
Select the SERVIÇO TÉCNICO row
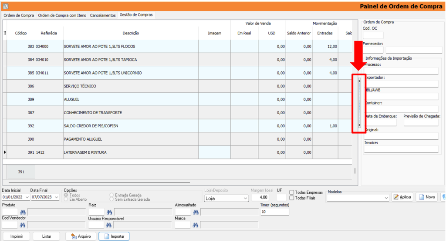click(x=178, y=86)
